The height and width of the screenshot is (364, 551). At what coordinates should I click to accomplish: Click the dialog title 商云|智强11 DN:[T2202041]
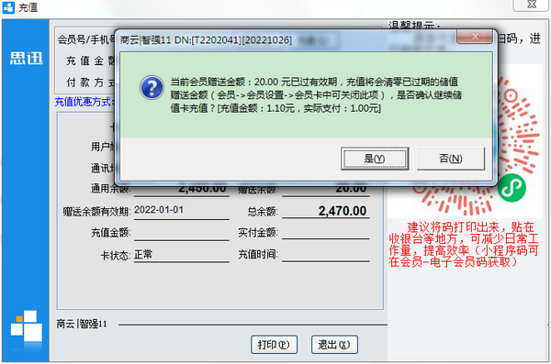206,40
